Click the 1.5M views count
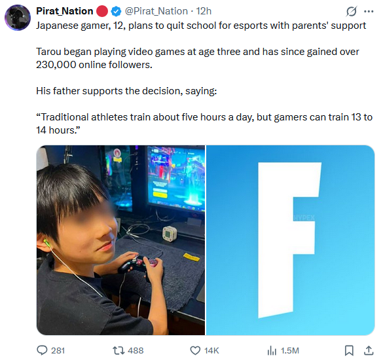 [290, 351]
